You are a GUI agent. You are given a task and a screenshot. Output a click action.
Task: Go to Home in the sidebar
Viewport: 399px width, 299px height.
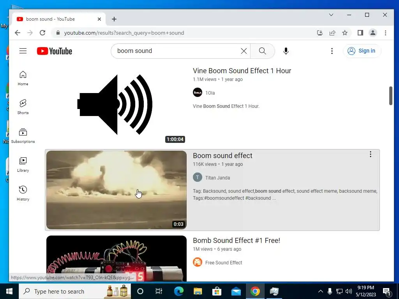[23, 78]
